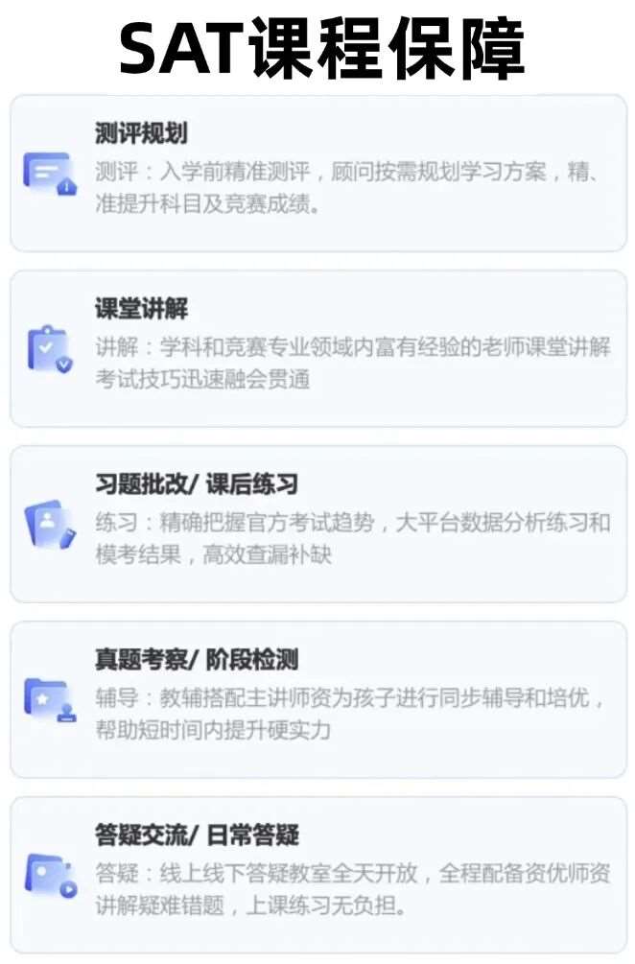Click description text starting with 练习：精确把握
Image resolution: width=635 pixels, height=964 pixels.
point(353,538)
